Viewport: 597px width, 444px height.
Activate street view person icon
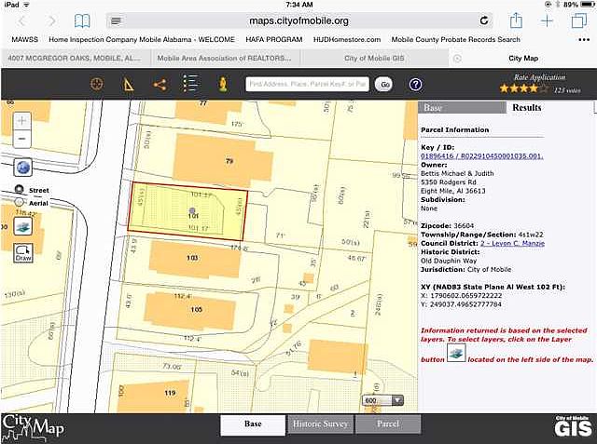pyautogui.click(x=223, y=84)
